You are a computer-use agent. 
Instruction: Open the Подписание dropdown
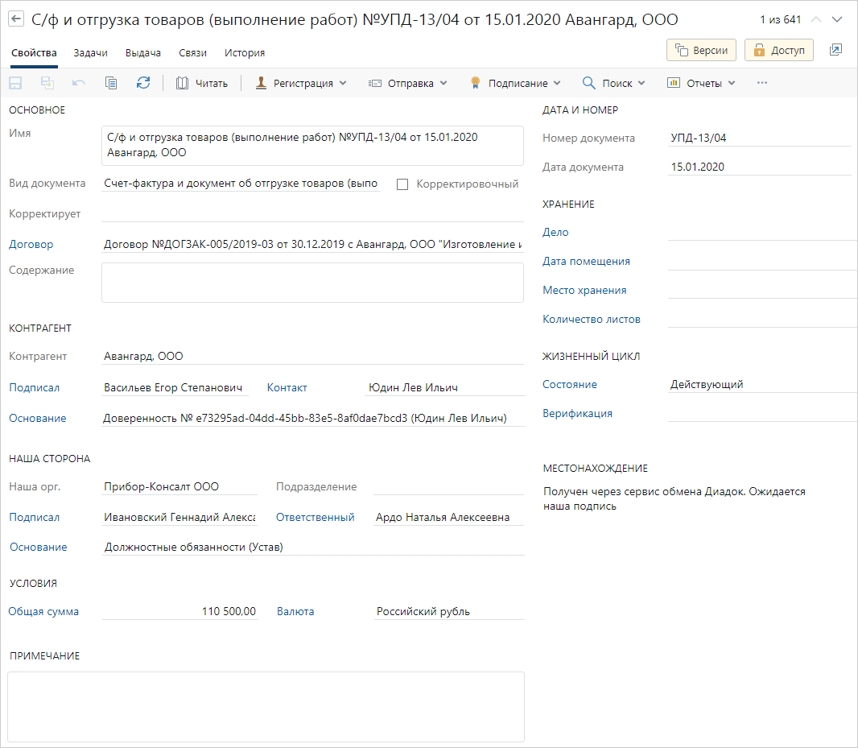[x=515, y=83]
